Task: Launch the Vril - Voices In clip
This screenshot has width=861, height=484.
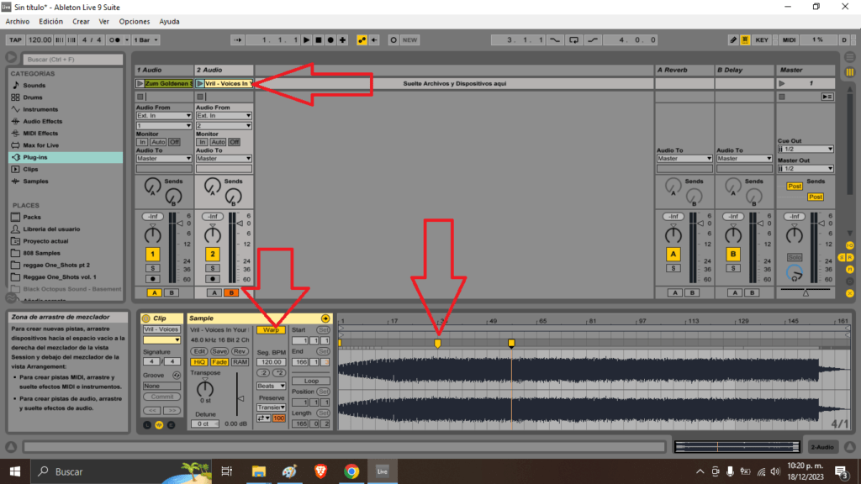Action: click(200, 83)
